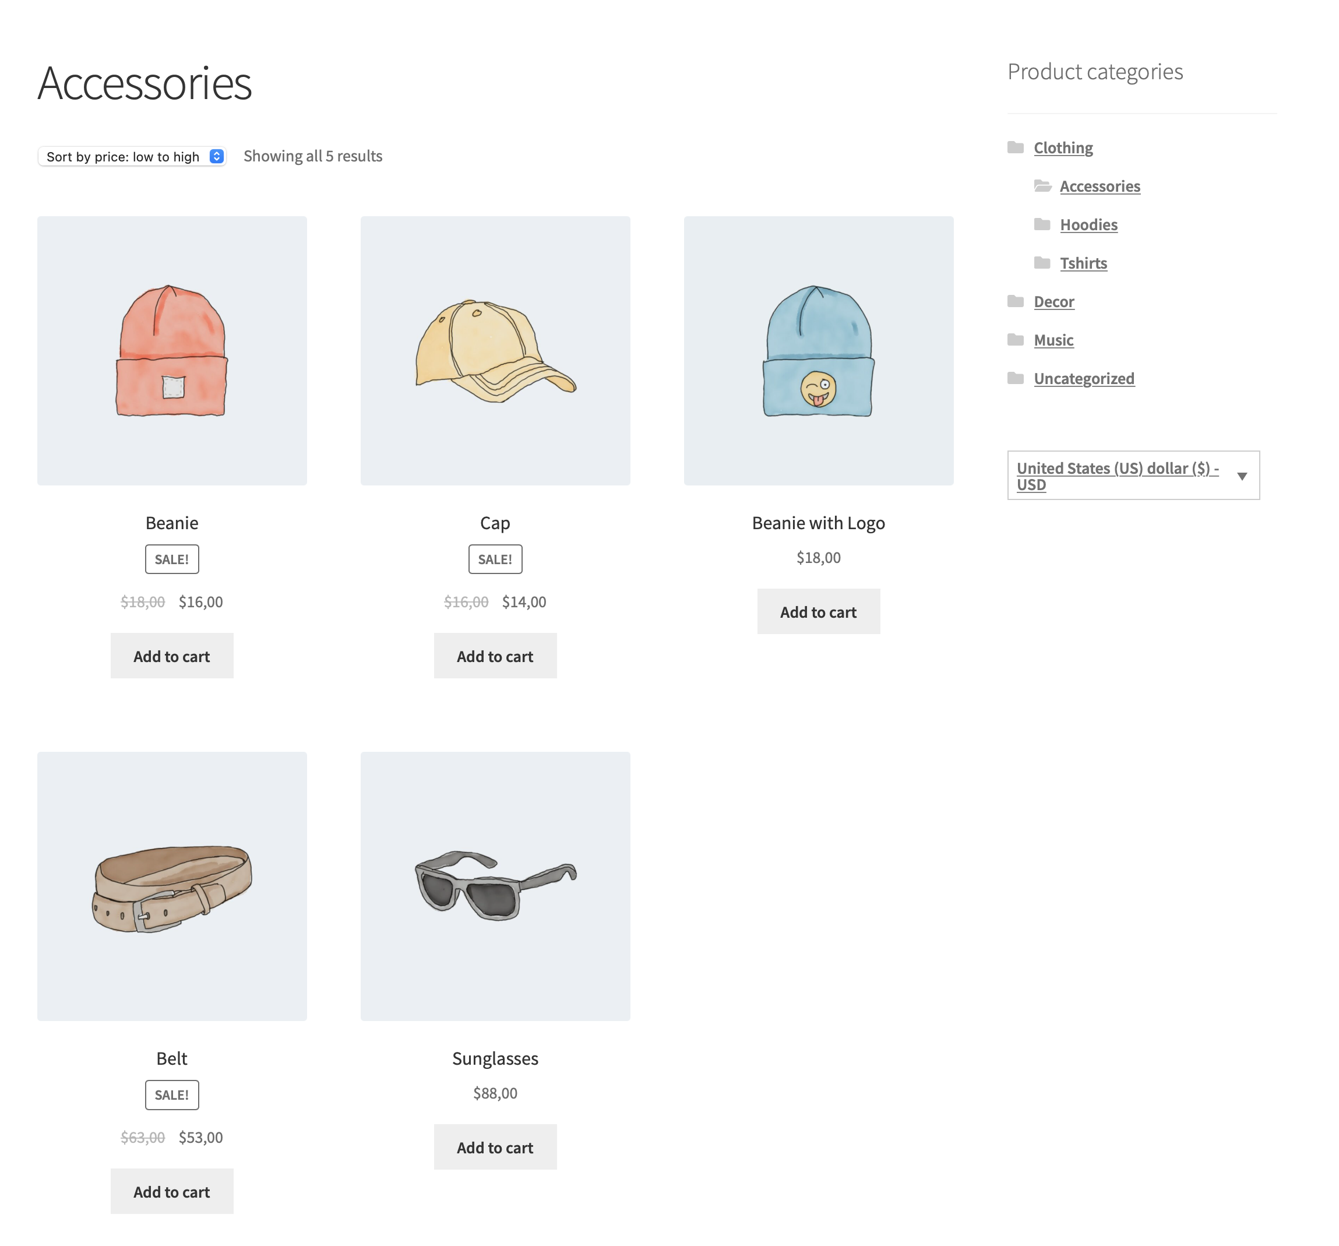The image size is (1339, 1246).
Task: Click the currency dropdown arrow triangle
Action: pyautogui.click(x=1243, y=476)
